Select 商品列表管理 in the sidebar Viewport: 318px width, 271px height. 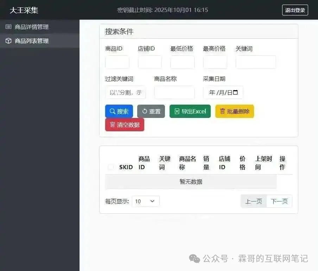(x=32, y=41)
